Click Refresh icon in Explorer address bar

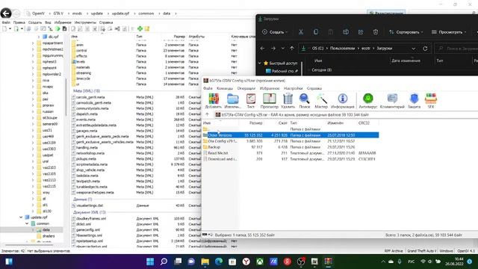coord(425,49)
